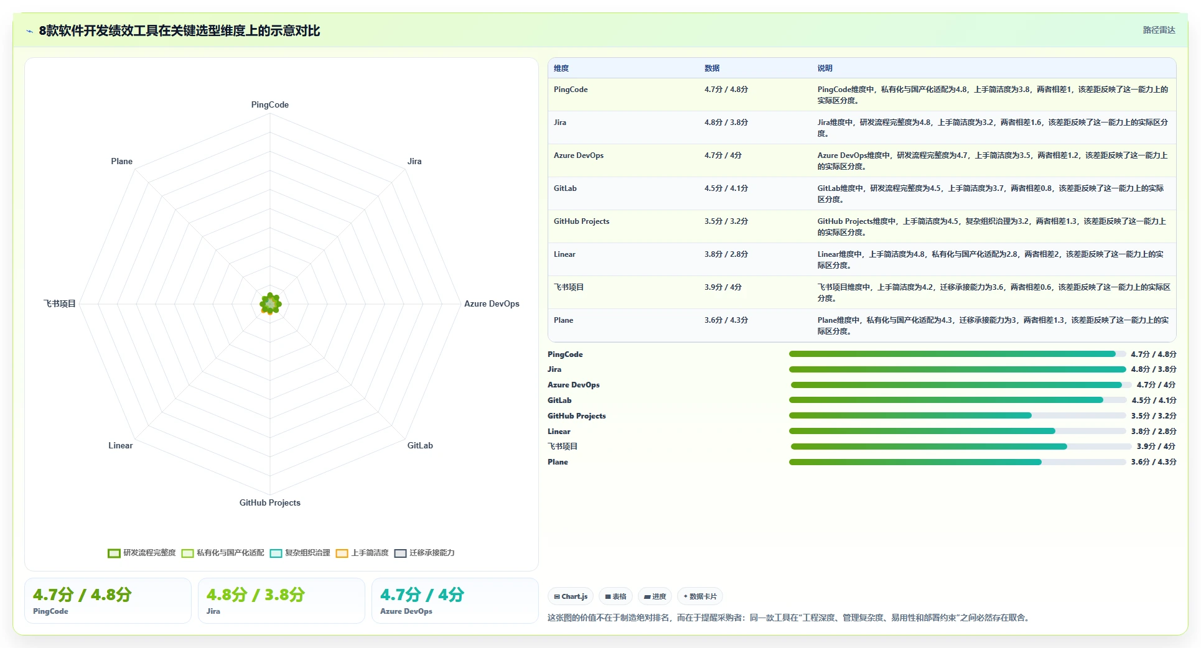Viewport: 1201px width, 648px height.
Task: Click the Azure DevOps progress bar
Action: tap(961, 385)
